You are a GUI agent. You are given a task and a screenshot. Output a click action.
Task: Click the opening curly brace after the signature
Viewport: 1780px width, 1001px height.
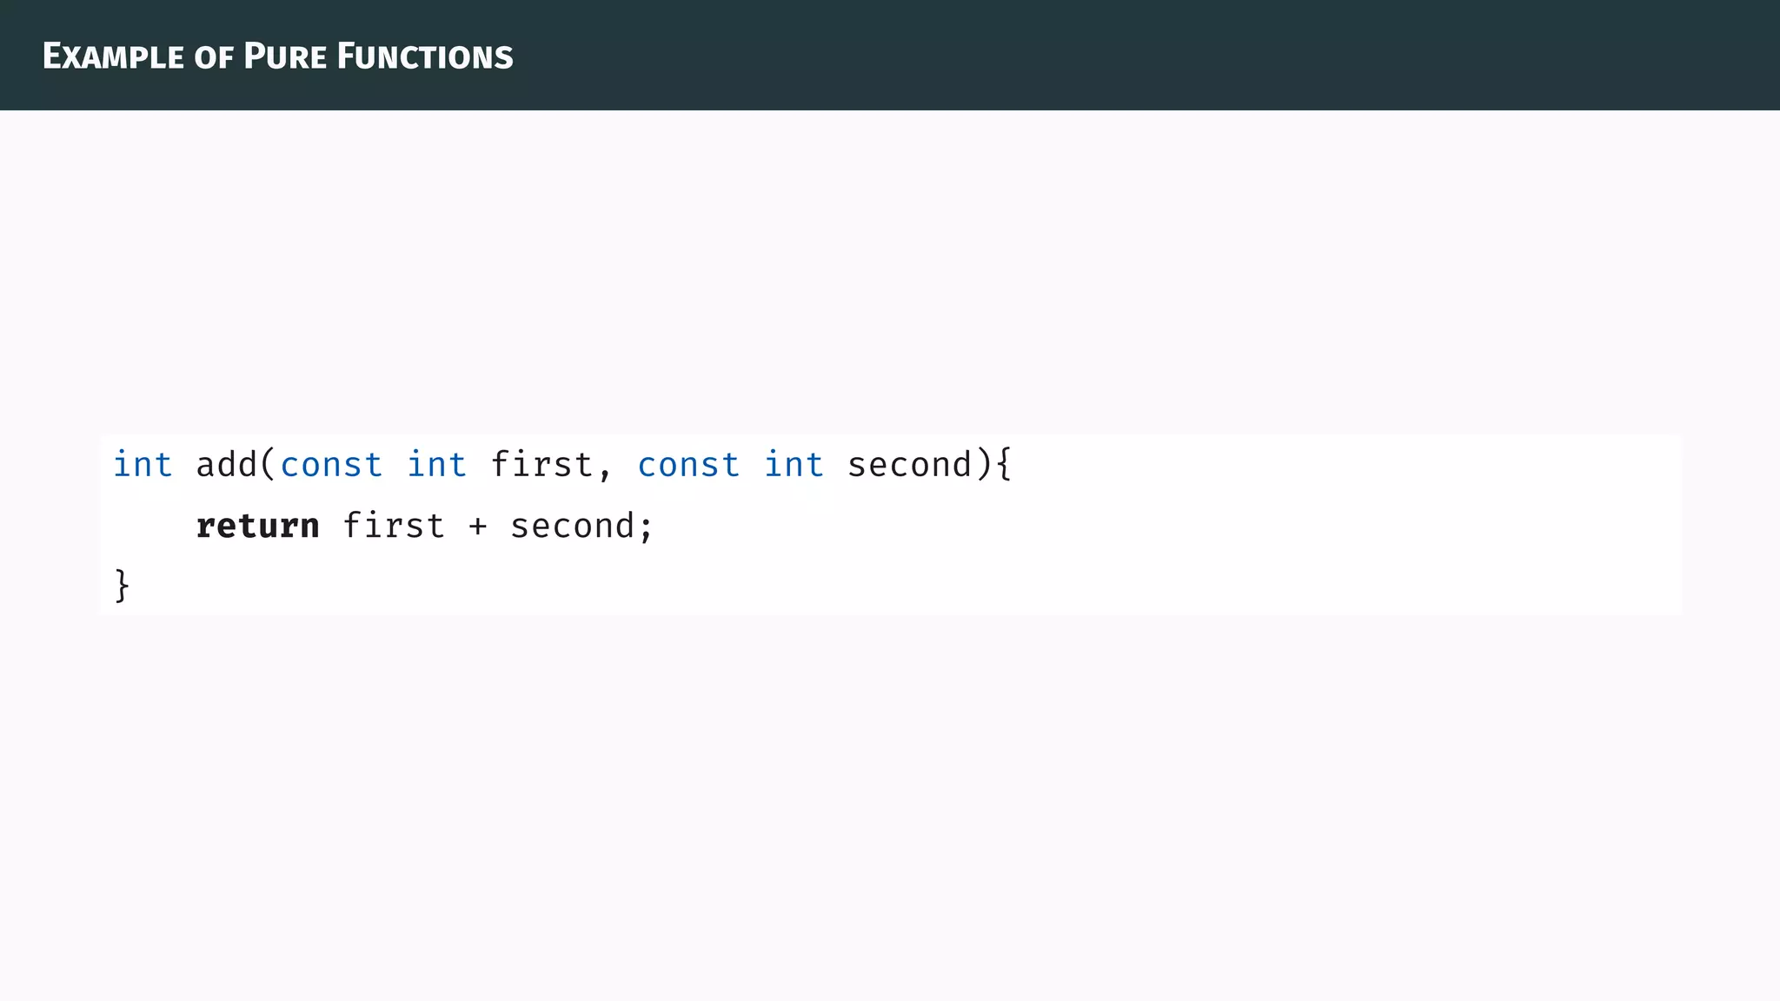(1004, 465)
